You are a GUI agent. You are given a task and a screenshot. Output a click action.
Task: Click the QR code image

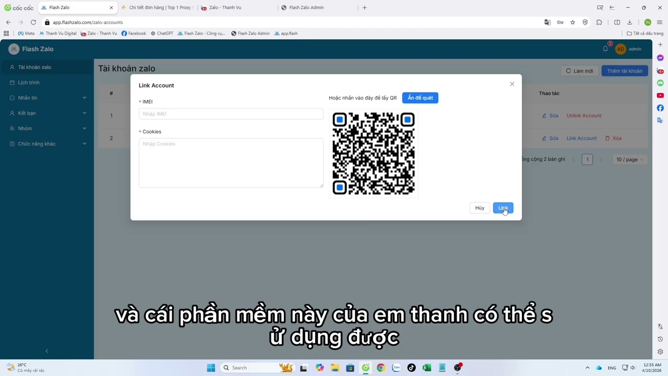coord(374,154)
